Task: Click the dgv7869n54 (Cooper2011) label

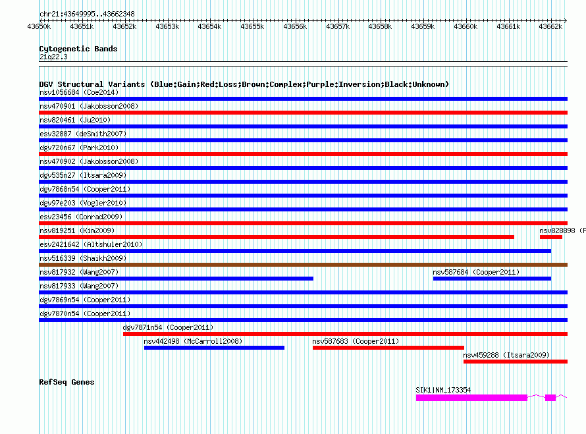Action: pyautogui.click(x=85, y=300)
